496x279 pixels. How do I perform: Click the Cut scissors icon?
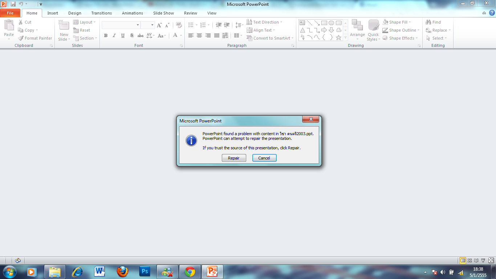pyautogui.click(x=21, y=22)
